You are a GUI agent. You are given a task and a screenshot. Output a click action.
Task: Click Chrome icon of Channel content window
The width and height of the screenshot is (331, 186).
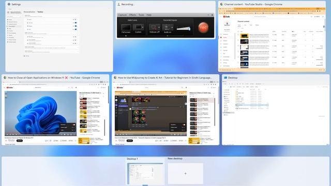[221, 4]
